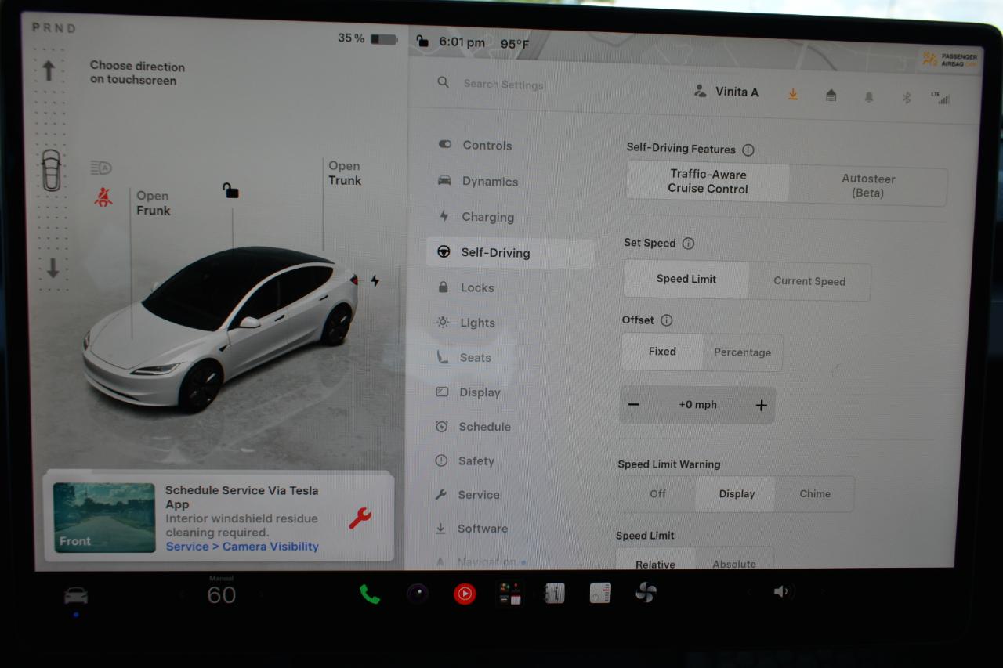1003x668 pixels.
Task: Tap the 60 temperature setting
Action: pos(221,594)
